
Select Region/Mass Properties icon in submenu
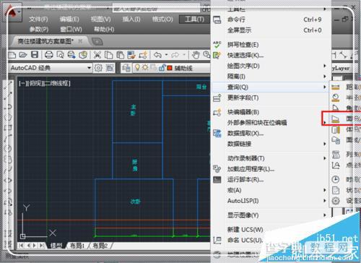[336, 140]
